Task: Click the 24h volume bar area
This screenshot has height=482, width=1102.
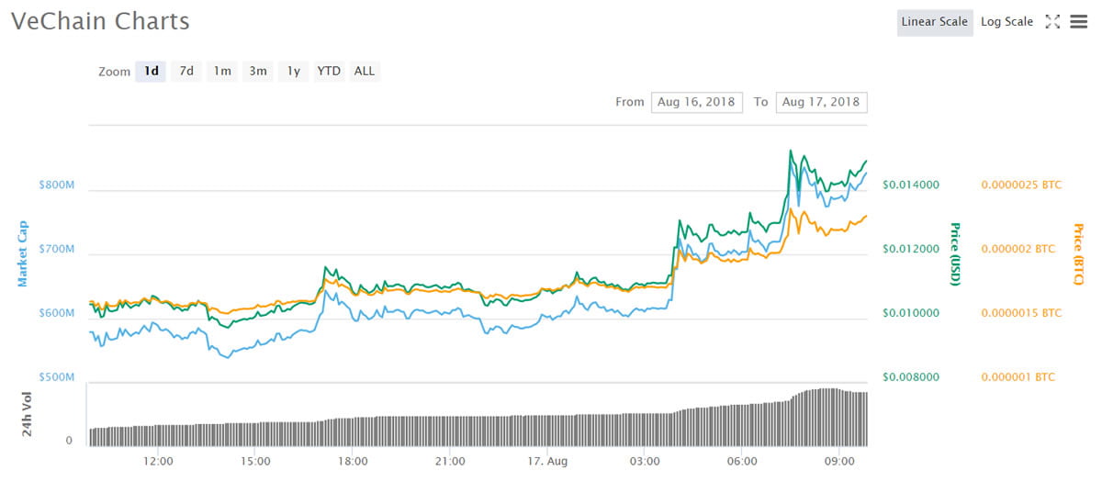Action: pyautogui.click(x=478, y=416)
